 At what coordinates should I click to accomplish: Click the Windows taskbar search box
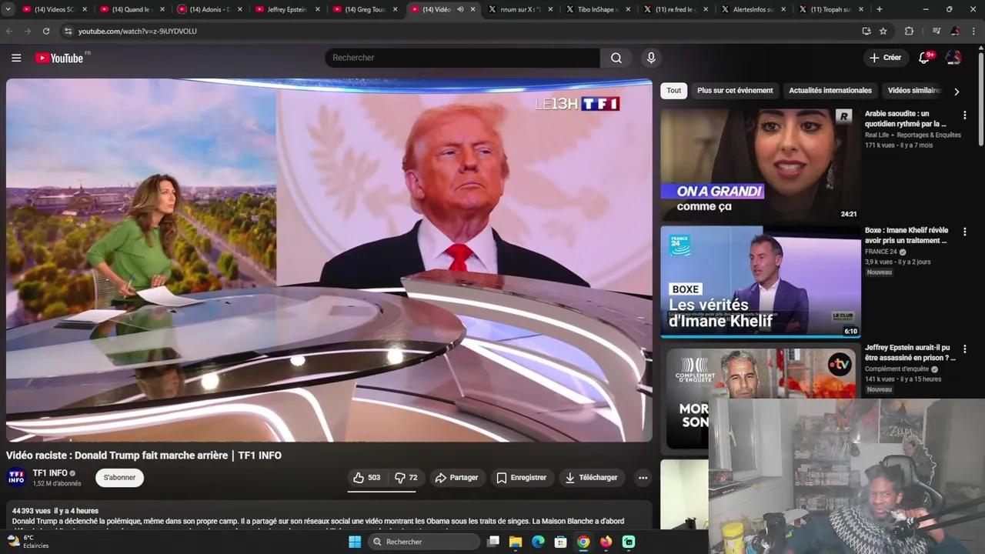point(423,542)
